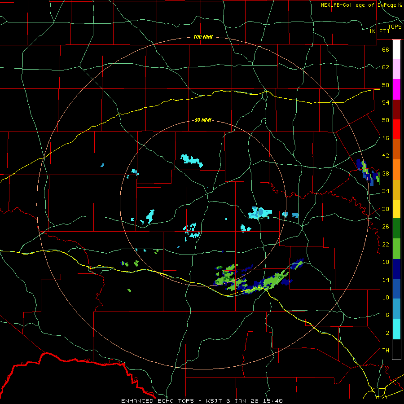Viewport: 404px width, 404px height.
Task: Click the legend value 46
Action: click(x=386, y=138)
